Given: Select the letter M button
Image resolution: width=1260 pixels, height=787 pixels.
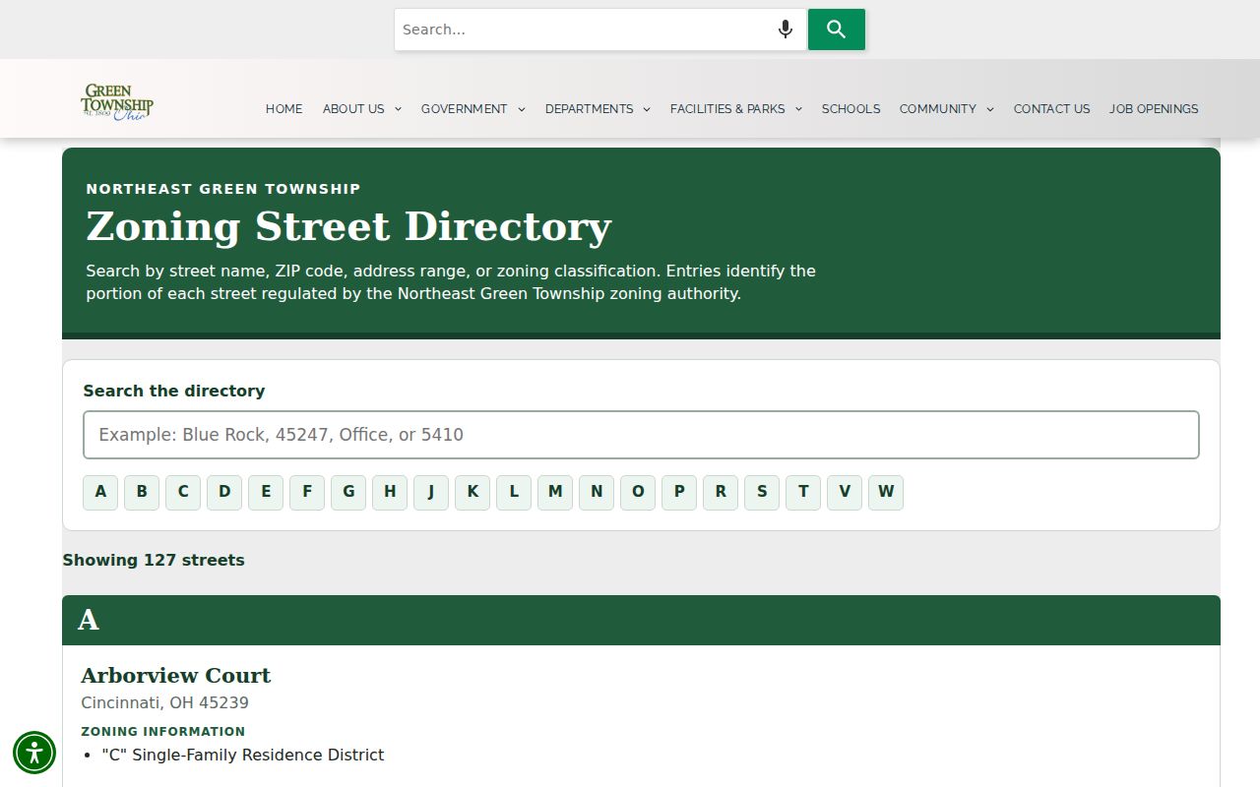Looking at the screenshot, I should [x=555, y=493].
